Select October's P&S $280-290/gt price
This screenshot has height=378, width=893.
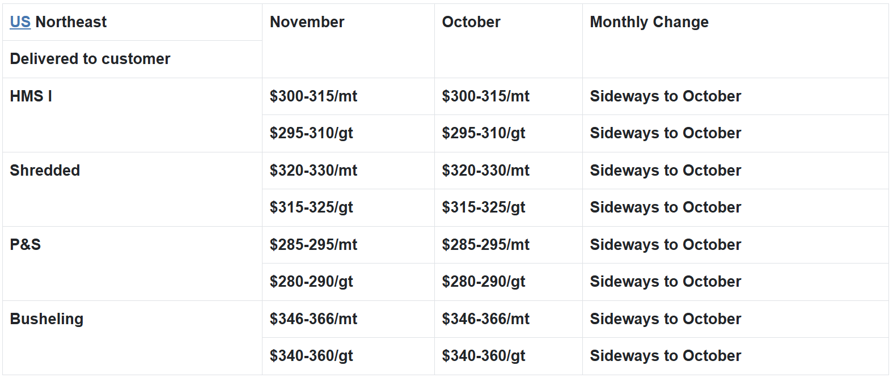click(484, 282)
